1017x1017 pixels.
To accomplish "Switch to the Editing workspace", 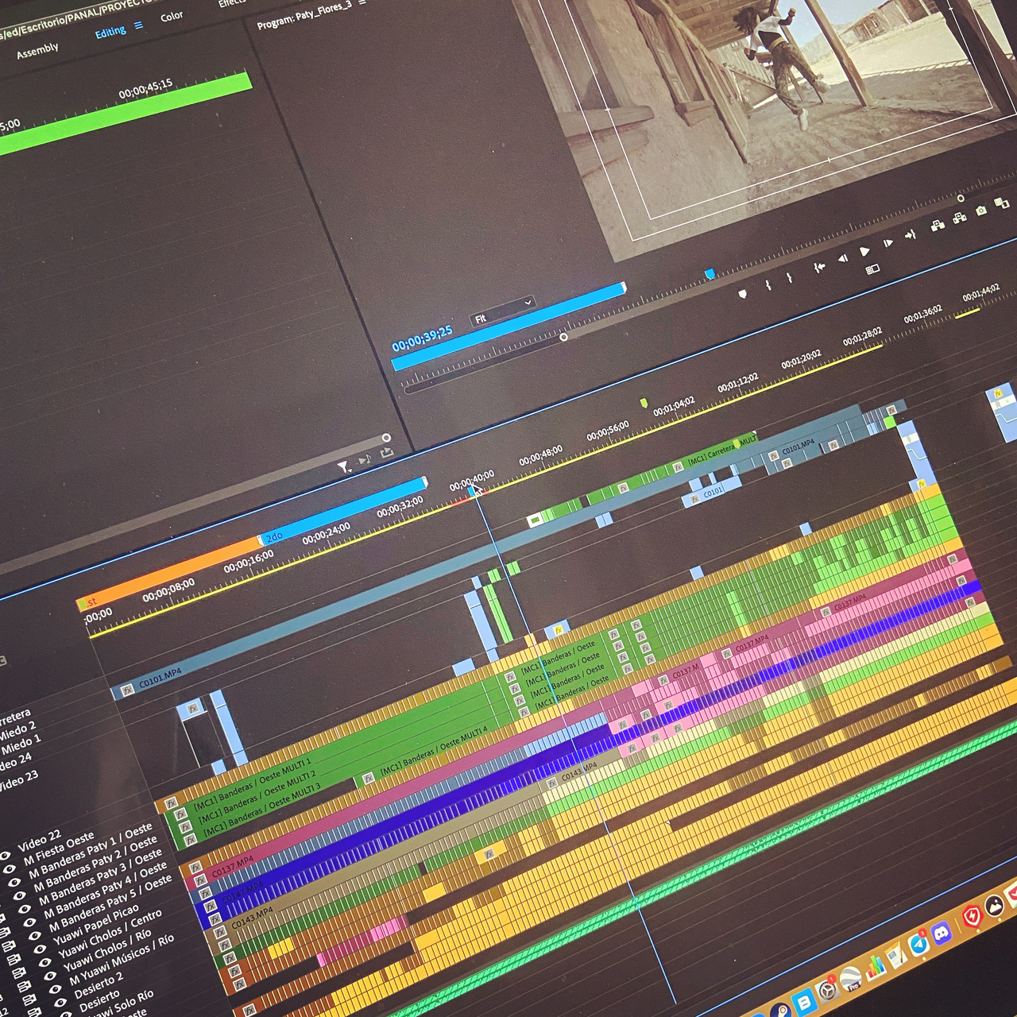I will [110, 33].
